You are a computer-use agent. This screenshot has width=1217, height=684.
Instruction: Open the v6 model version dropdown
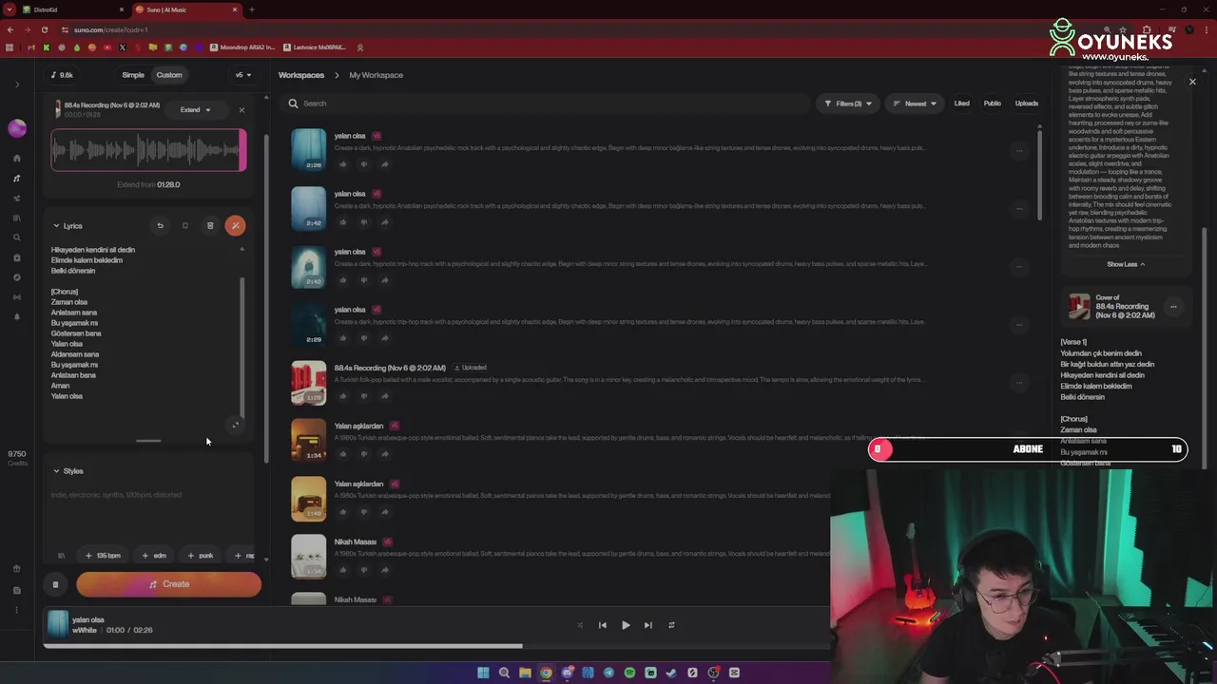pos(243,75)
